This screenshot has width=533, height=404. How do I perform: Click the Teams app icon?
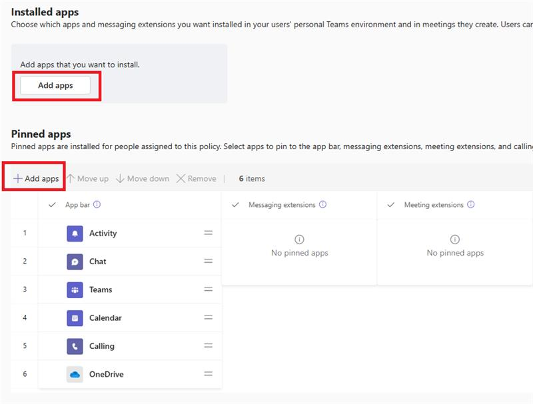(x=75, y=290)
